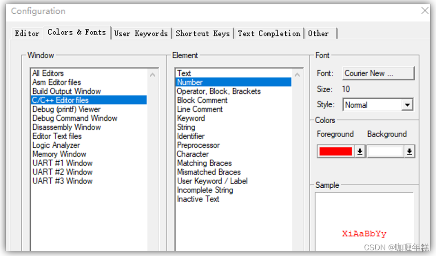Click the Style dropdown arrow
The image size is (436, 256).
click(407, 105)
